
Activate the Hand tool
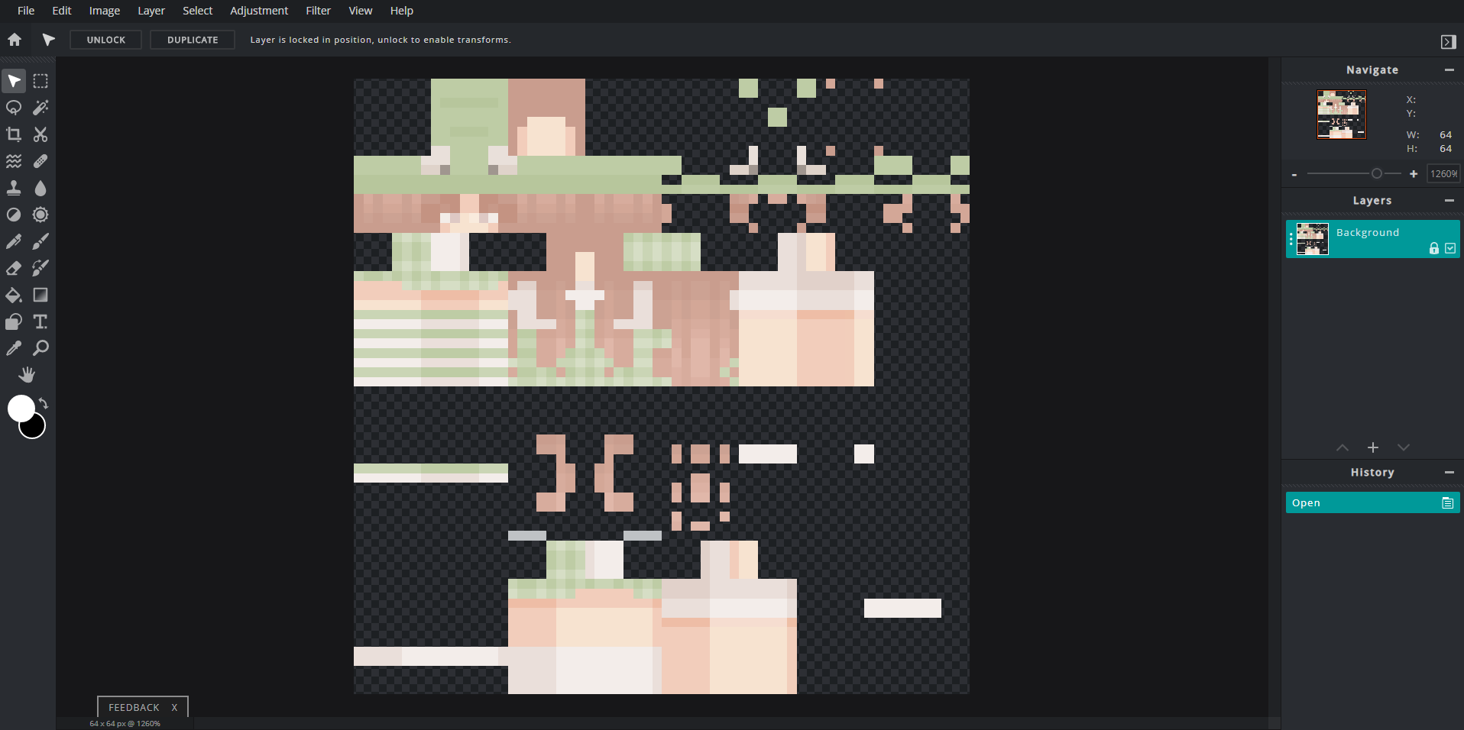[27, 374]
